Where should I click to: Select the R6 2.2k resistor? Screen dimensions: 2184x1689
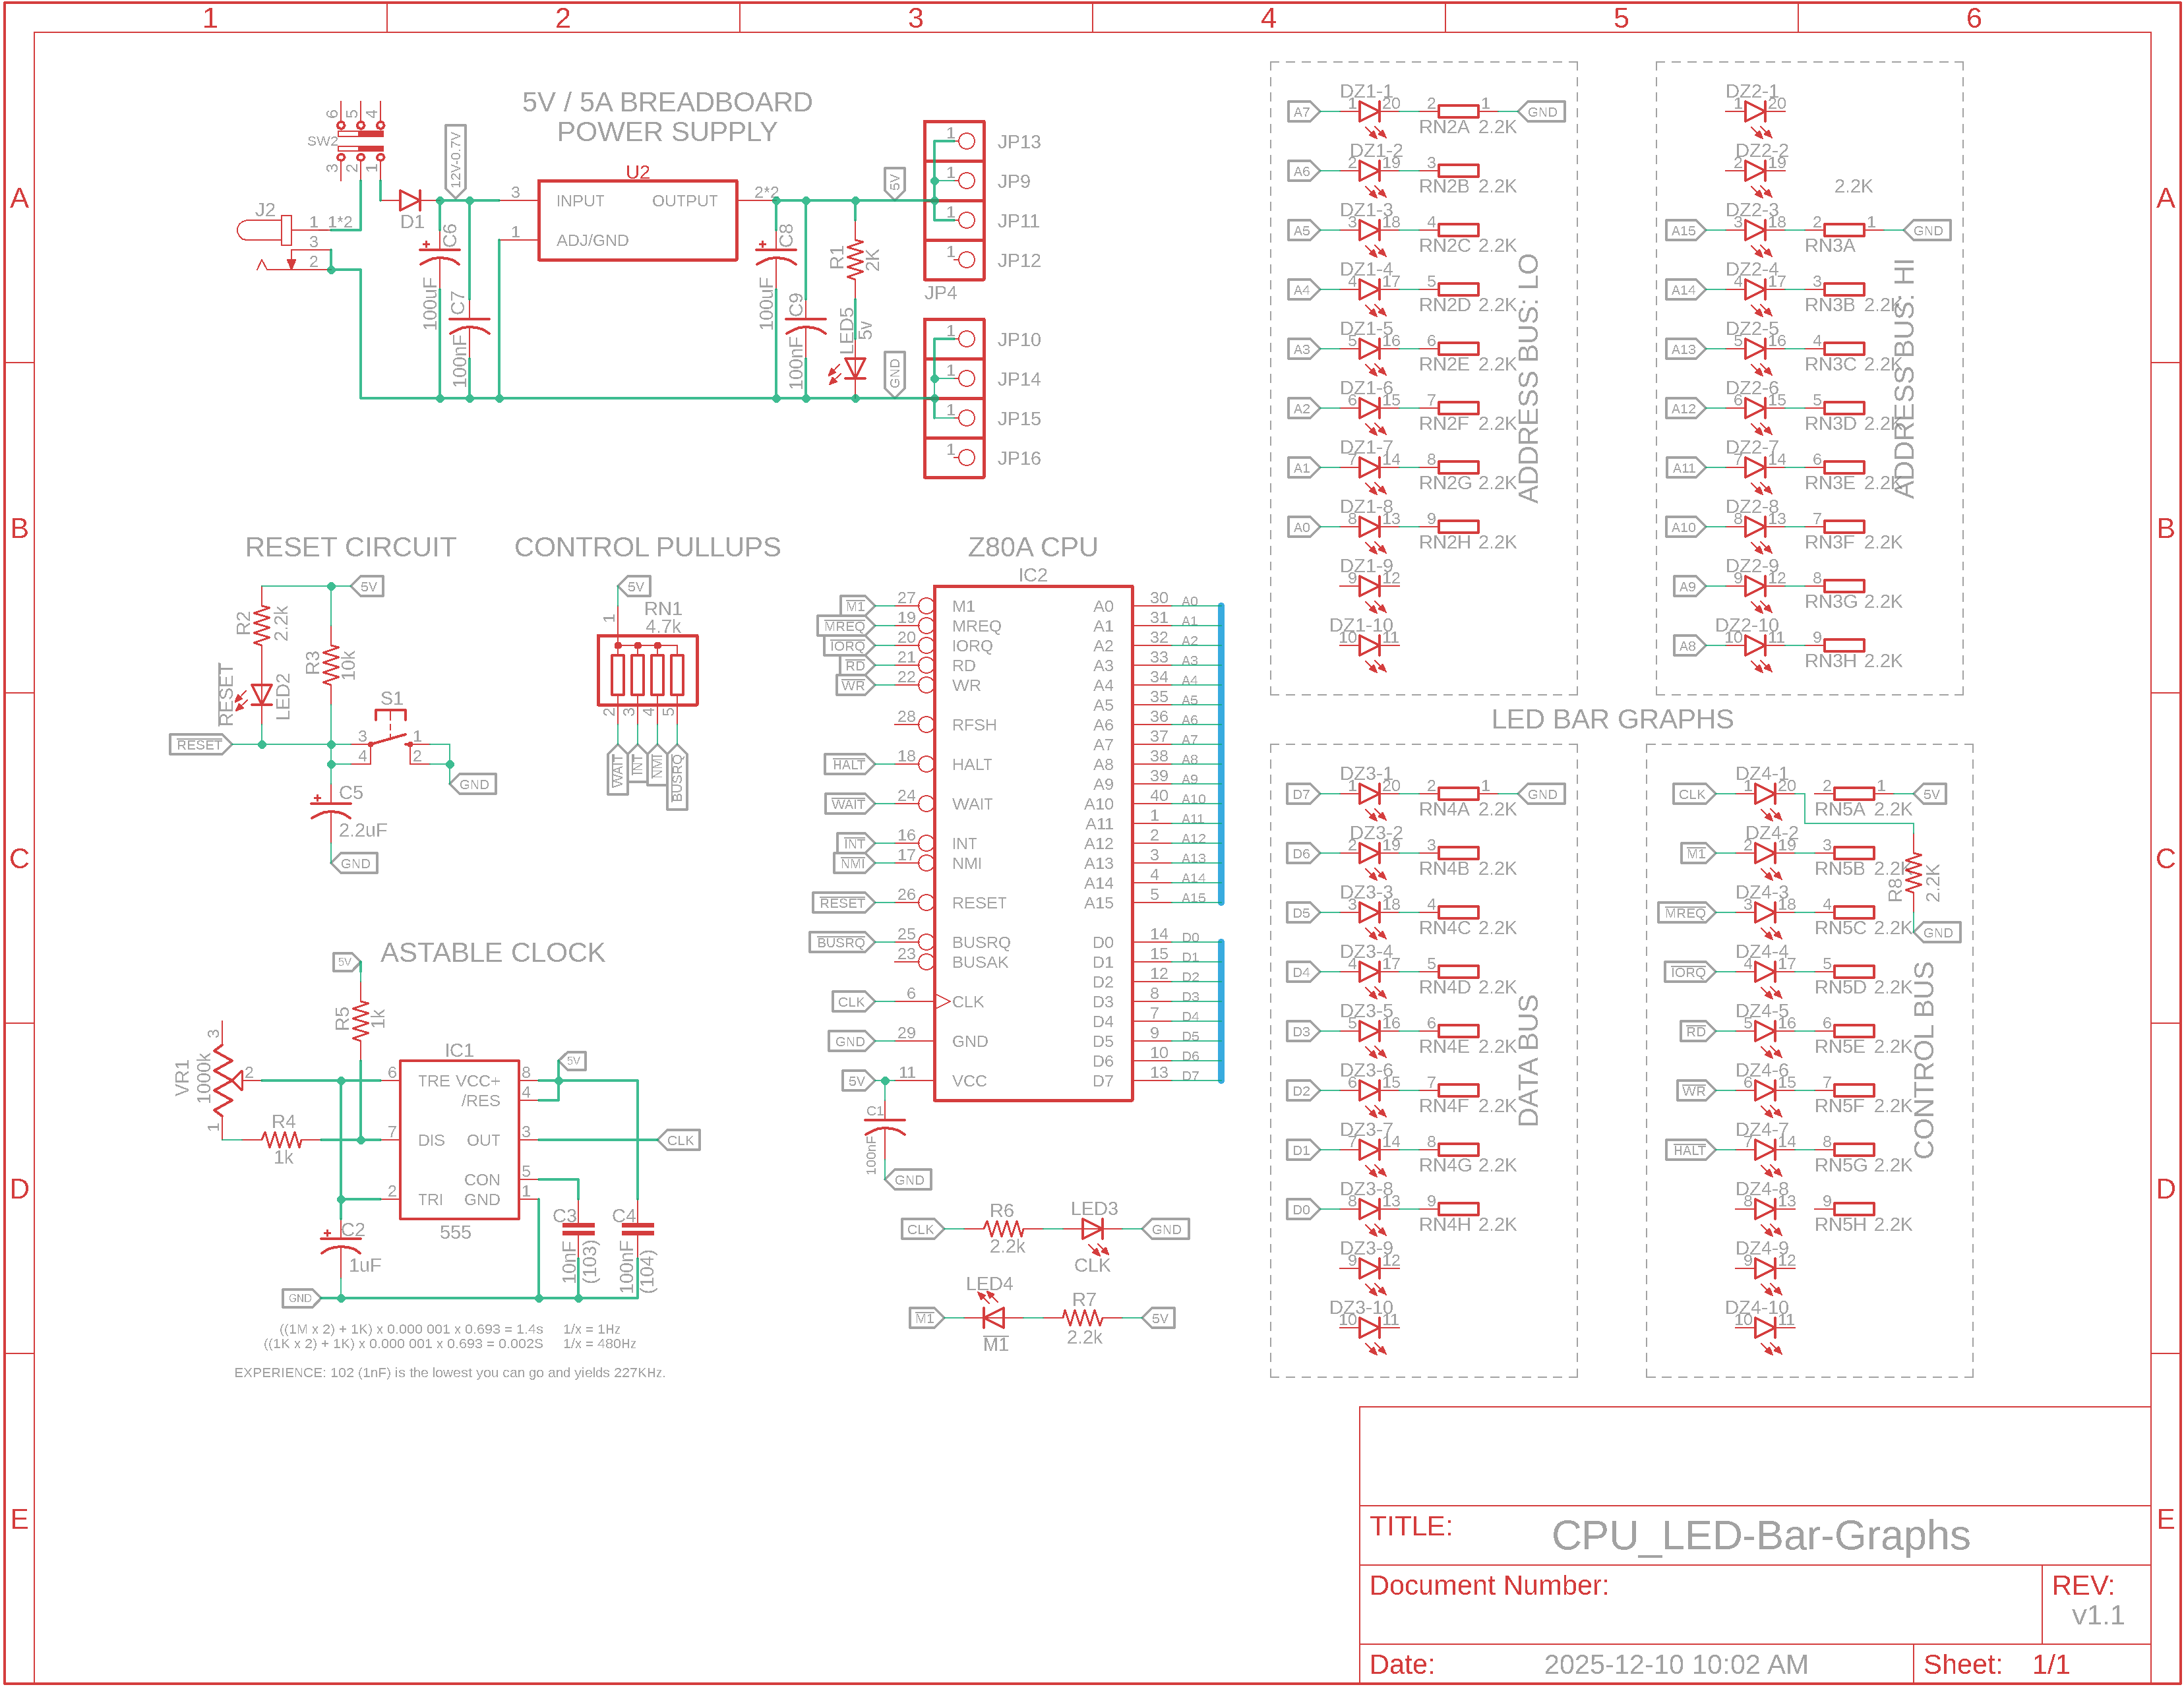(1003, 1229)
